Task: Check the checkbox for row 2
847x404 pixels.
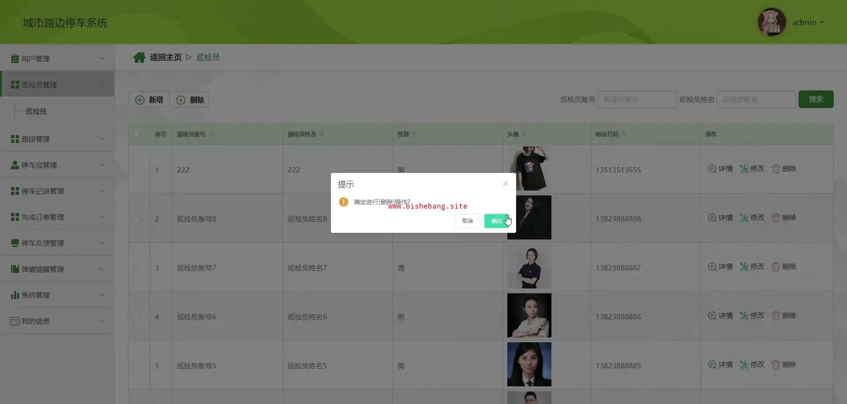Action: (x=136, y=219)
